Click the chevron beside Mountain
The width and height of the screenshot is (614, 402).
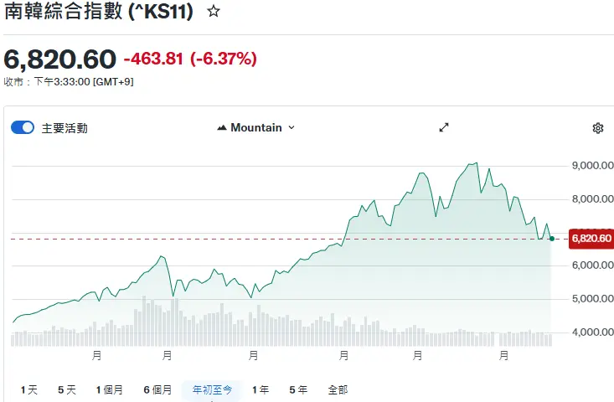tap(292, 127)
